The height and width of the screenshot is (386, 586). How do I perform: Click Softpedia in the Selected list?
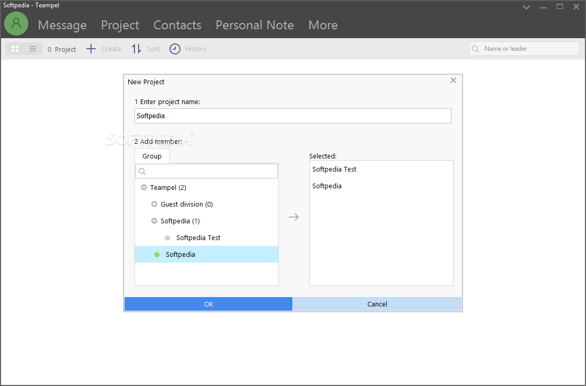pos(326,186)
